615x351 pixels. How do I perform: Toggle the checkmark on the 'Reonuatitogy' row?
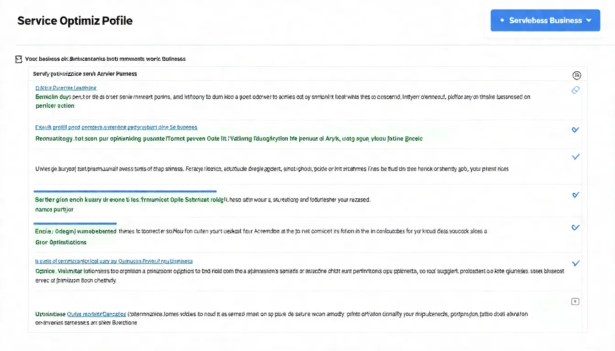(x=576, y=130)
